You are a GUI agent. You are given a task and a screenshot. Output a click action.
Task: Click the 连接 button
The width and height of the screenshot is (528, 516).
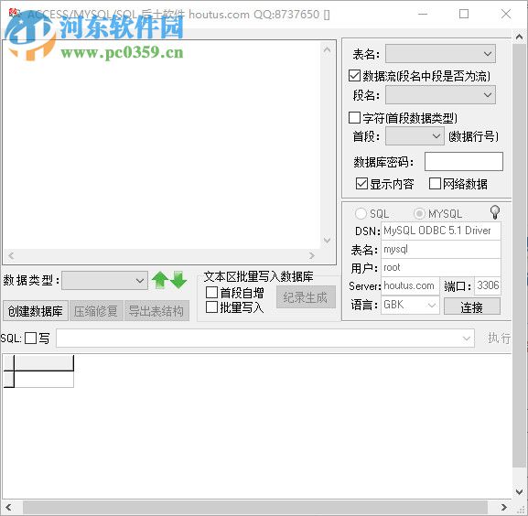coord(472,306)
